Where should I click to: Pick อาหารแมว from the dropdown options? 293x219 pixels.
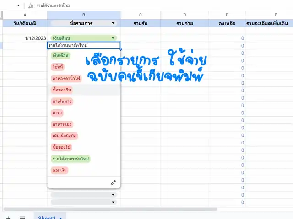[62, 124]
